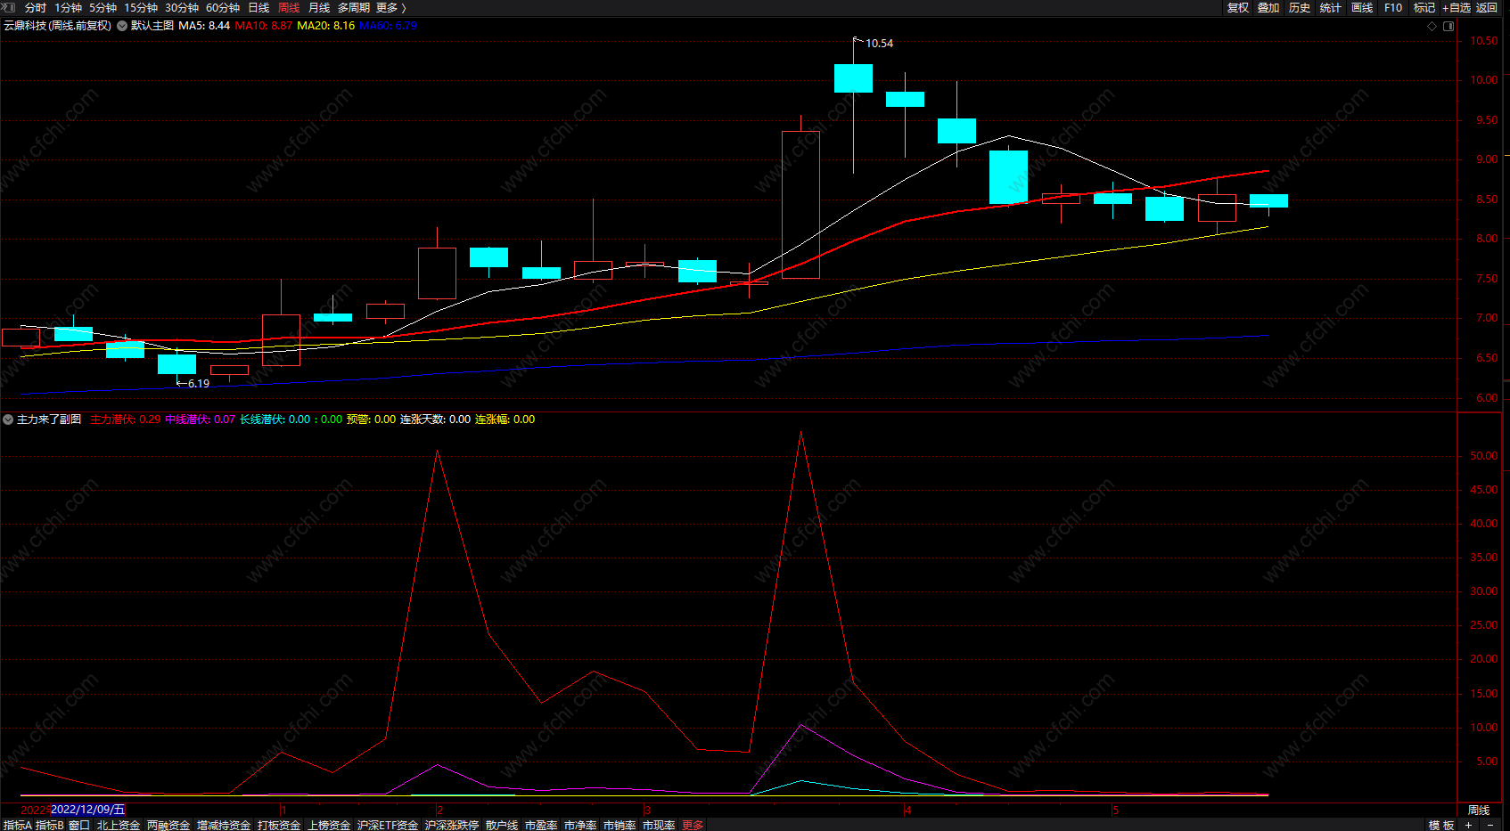Click the plus zoom-in icon at bottom-right
The image size is (1510, 831).
1468,826
